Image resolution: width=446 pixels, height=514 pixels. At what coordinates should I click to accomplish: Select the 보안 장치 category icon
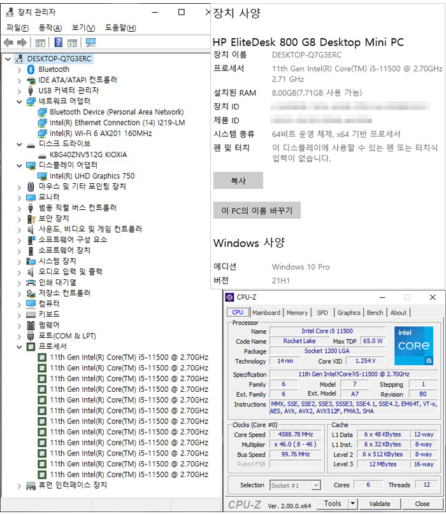point(31,219)
